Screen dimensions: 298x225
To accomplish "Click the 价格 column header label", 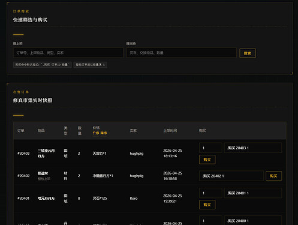I will [x=96, y=128].
